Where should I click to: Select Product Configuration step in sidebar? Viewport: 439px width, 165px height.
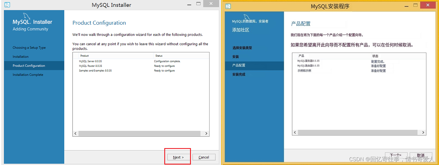pyautogui.click(x=34, y=66)
